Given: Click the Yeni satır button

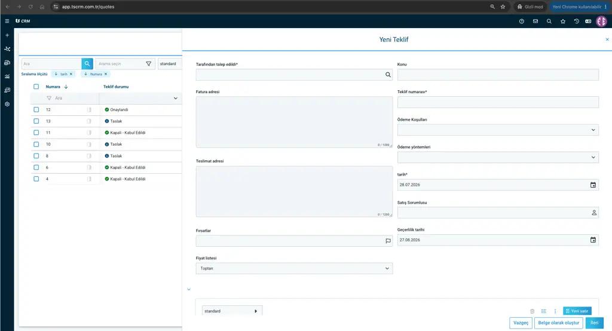Looking at the screenshot, I should coord(577,311).
